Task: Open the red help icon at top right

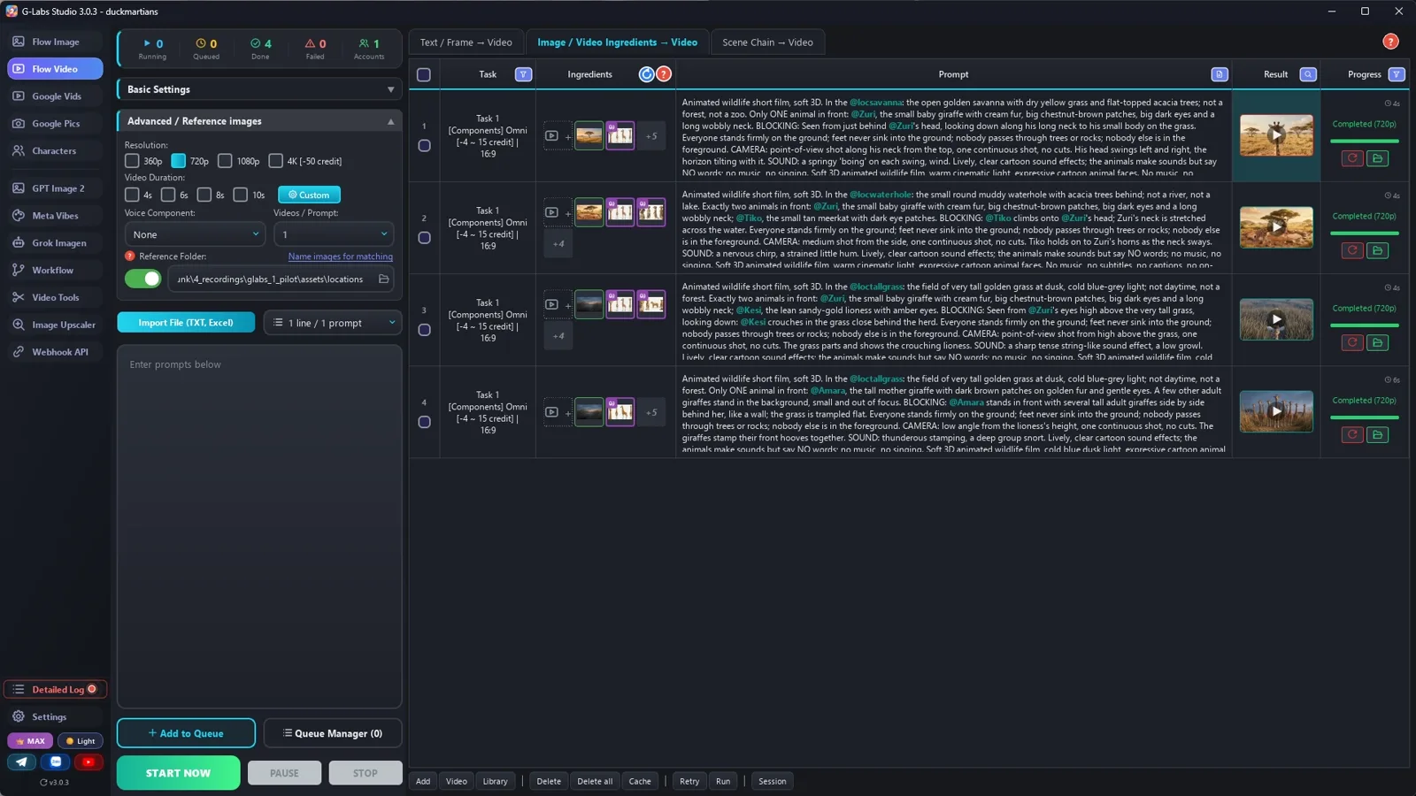Action: click(x=1390, y=42)
